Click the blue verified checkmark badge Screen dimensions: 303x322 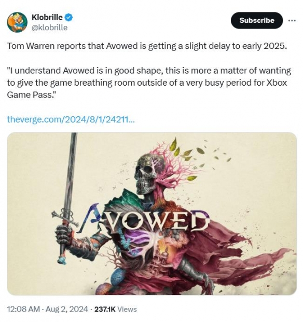[68, 18]
